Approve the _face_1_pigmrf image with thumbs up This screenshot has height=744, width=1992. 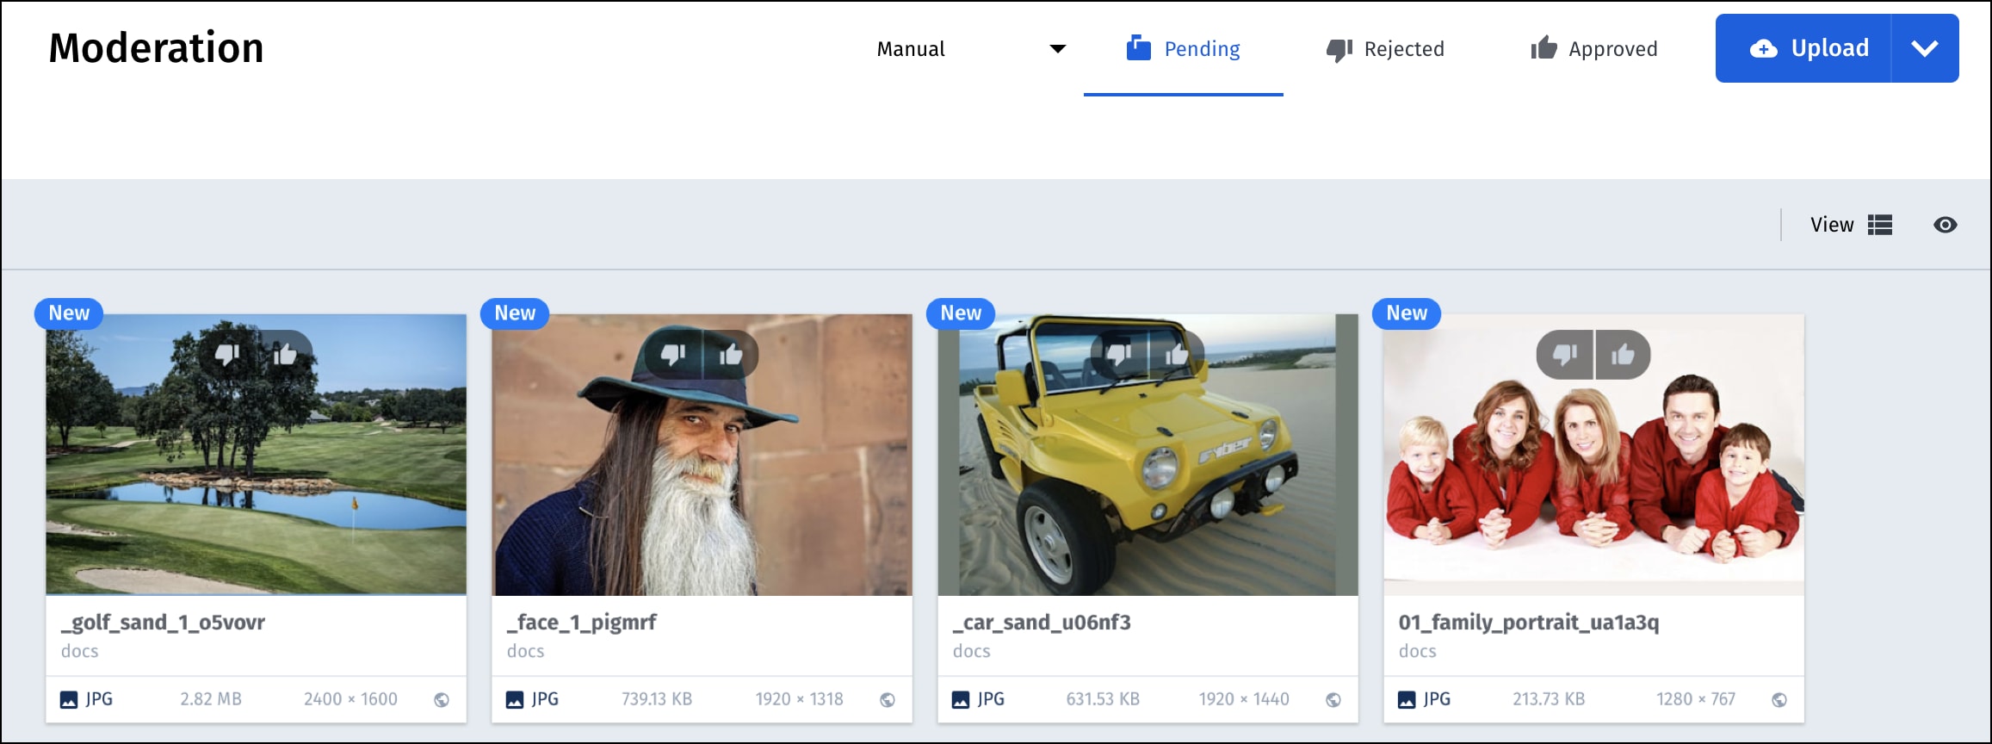pos(731,354)
